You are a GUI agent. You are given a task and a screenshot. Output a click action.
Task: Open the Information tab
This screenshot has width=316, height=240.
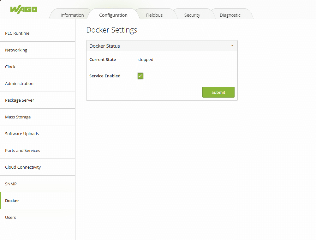pos(72,15)
